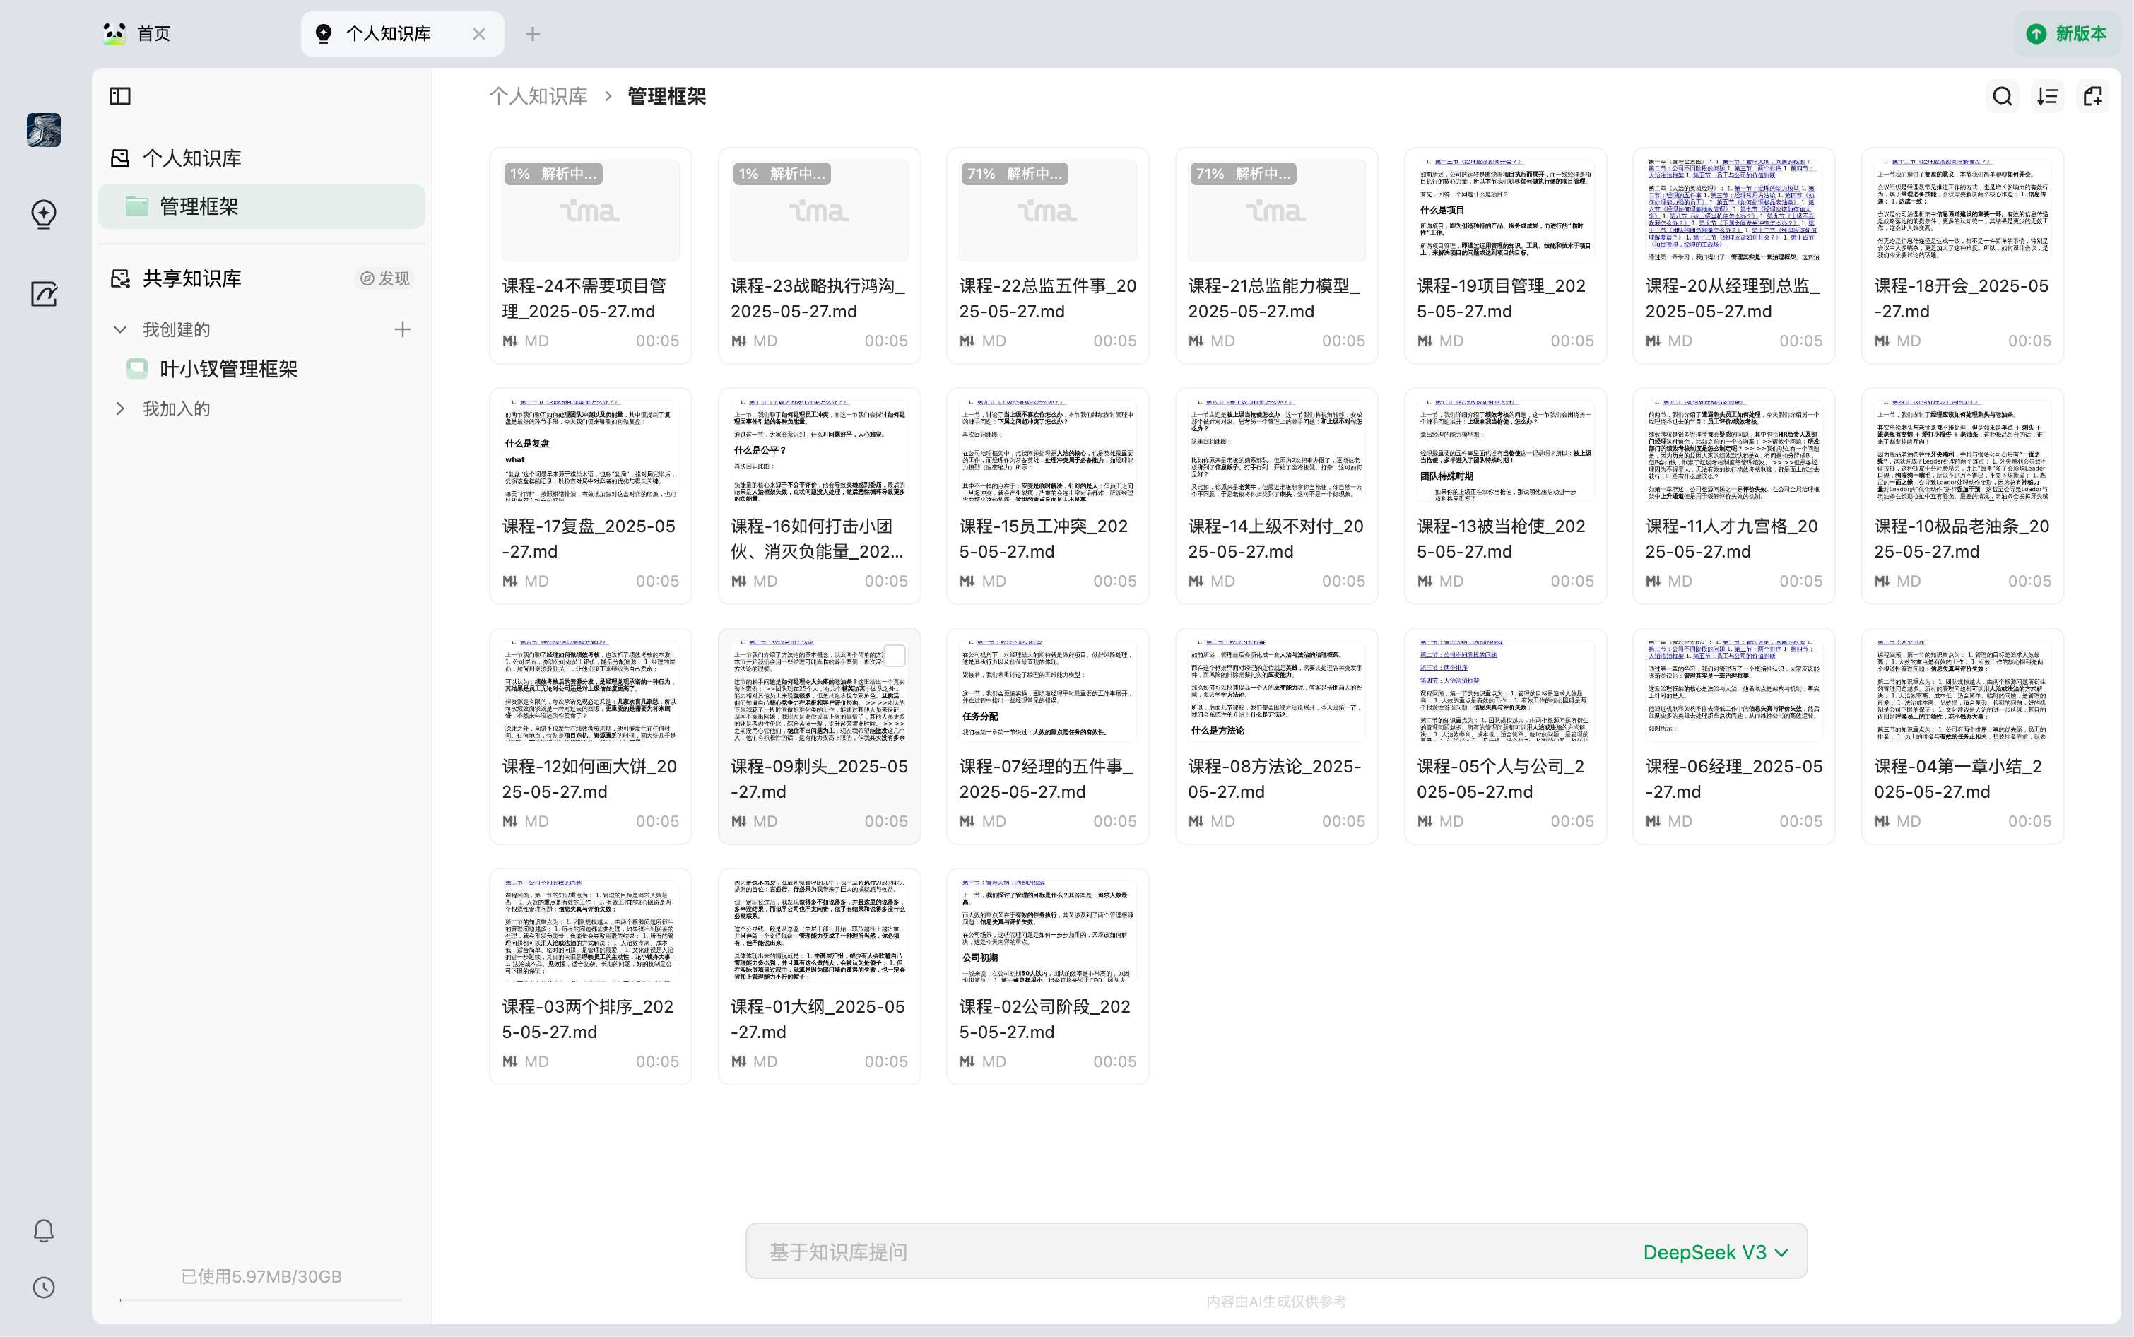
Task: Open a new tab with plus icon
Action: [532, 34]
